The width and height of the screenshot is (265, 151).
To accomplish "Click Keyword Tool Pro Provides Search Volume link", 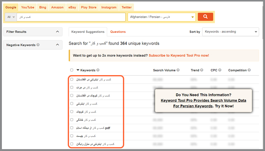I will point(204,103).
